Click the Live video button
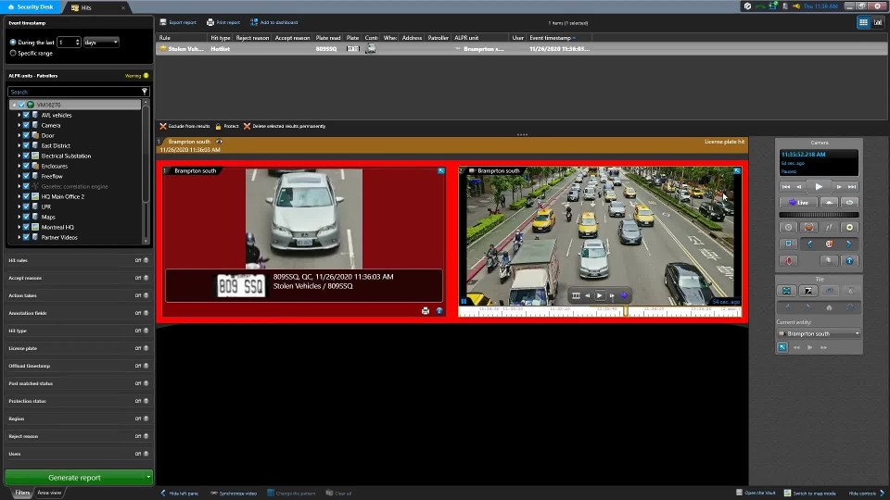The width and height of the screenshot is (890, 500). click(797, 202)
